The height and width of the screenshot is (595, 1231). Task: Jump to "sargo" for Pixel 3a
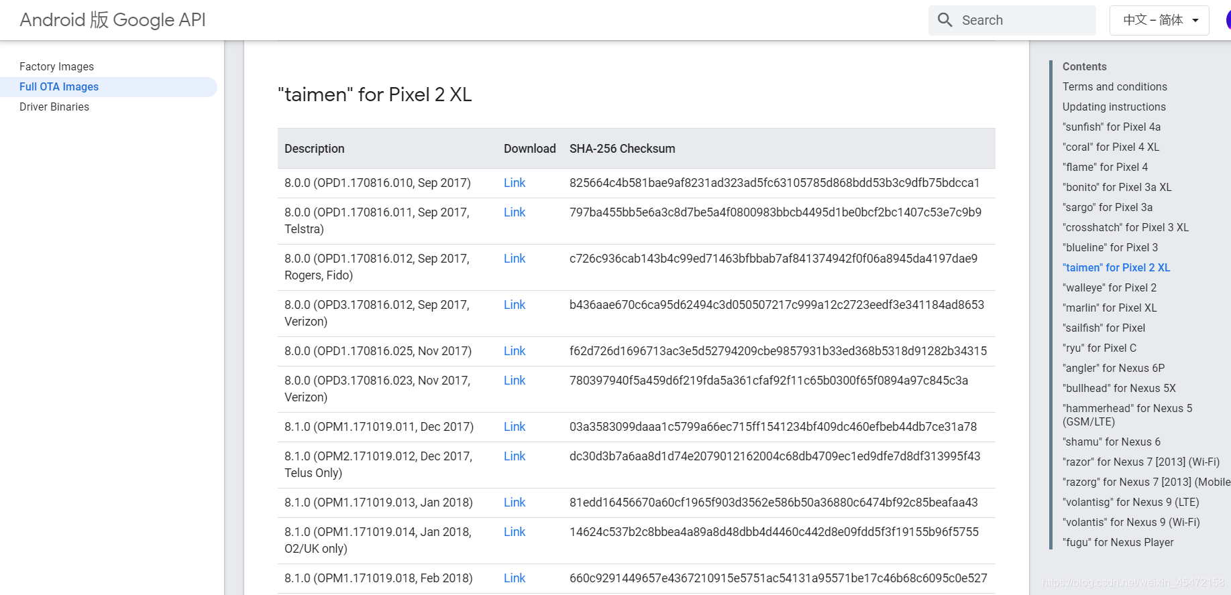point(1108,207)
